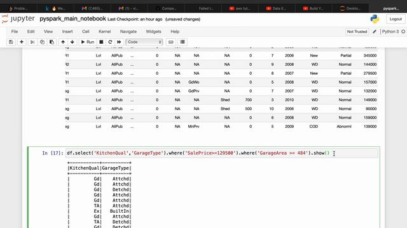Screen dimensions: 407x228
Task: Copy selected cells icon
Action: click(x=42, y=42)
